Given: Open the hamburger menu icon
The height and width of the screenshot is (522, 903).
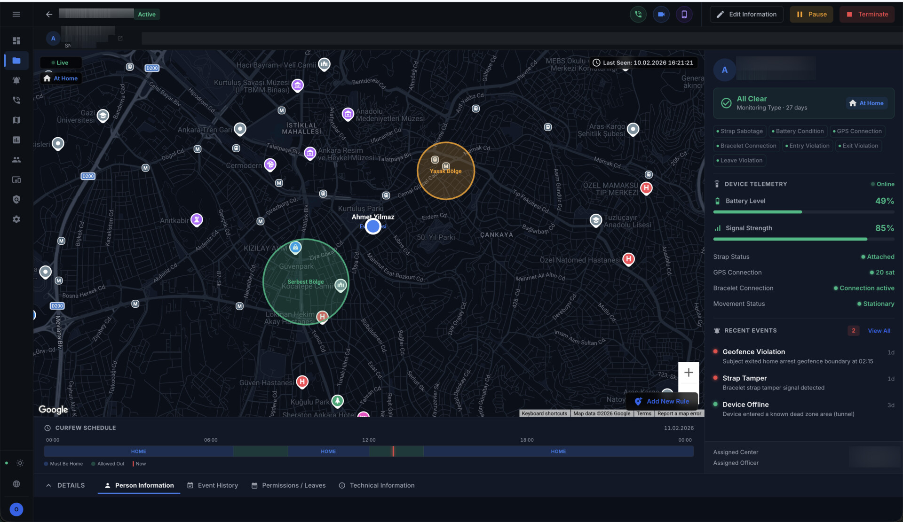Looking at the screenshot, I should 16,14.
